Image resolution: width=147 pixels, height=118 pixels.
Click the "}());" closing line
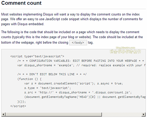tap(22, 102)
